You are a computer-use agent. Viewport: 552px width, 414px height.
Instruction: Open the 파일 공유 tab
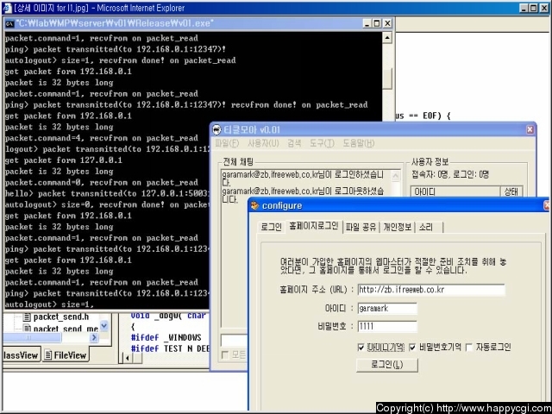click(361, 227)
